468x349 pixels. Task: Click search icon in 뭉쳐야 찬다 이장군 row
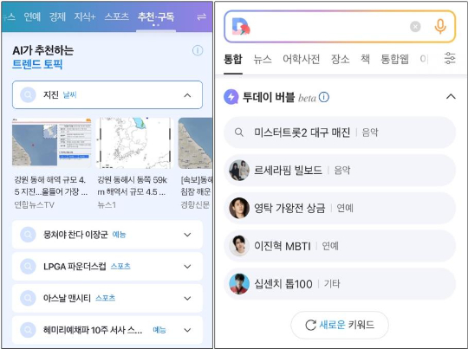pos(28,235)
